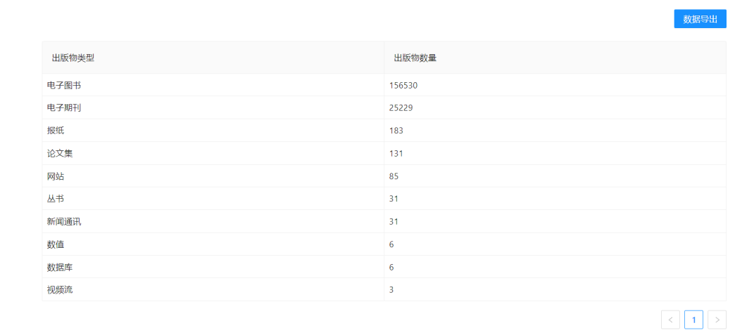
Task: Click the quantity value 156530
Action: (x=403, y=85)
